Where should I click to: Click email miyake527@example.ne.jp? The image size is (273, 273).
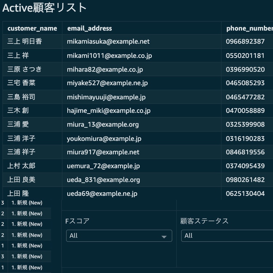tap(107, 83)
